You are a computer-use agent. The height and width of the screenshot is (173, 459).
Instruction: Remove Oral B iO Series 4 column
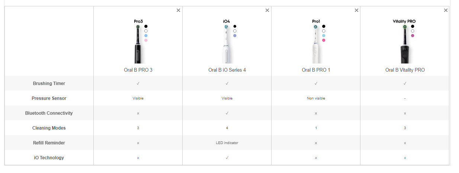267,10
